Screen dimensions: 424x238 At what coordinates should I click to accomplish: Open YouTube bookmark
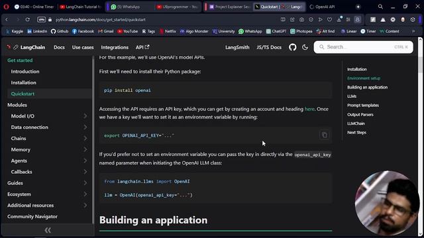coord(128,31)
